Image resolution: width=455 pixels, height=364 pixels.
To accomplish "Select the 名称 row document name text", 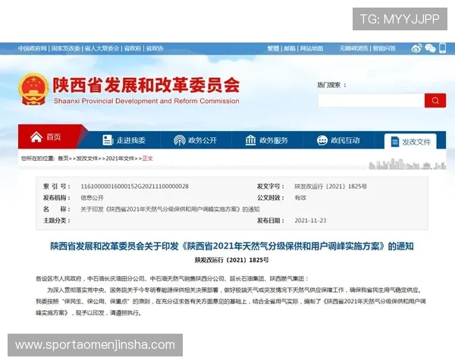I will click(170, 209).
